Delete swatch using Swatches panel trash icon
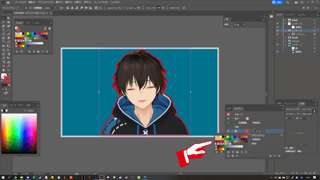 (x=47, y=51)
